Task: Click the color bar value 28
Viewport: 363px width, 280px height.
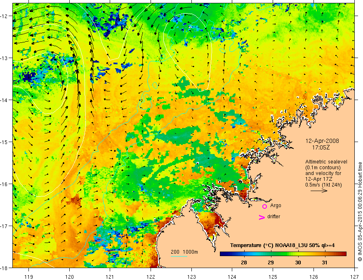Action: (244, 262)
